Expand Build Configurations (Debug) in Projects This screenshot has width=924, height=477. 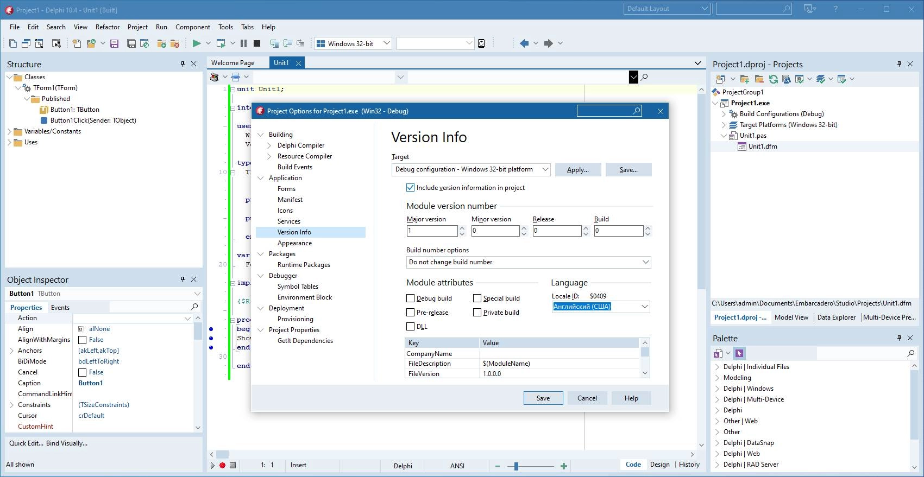click(724, 114)
